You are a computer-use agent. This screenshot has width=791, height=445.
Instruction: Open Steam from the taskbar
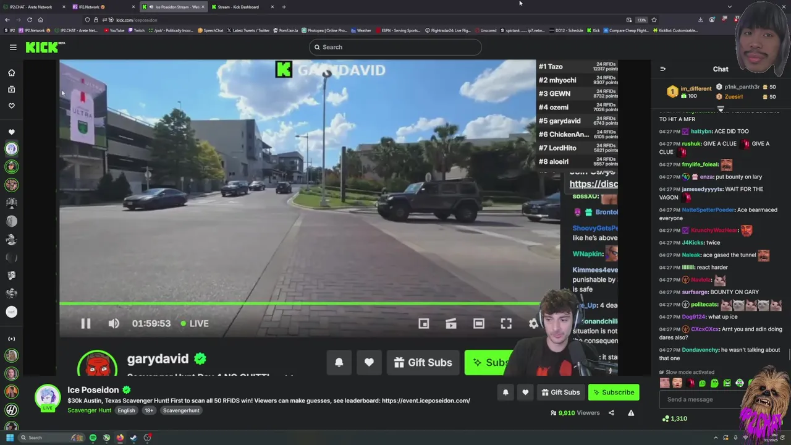pos(133,438)
